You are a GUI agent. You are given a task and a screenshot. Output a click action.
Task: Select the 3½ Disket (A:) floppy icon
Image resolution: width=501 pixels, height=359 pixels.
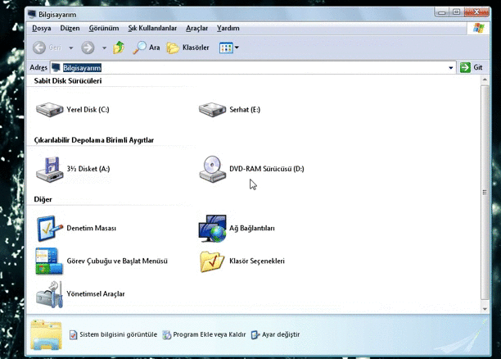tap(49, 170)
